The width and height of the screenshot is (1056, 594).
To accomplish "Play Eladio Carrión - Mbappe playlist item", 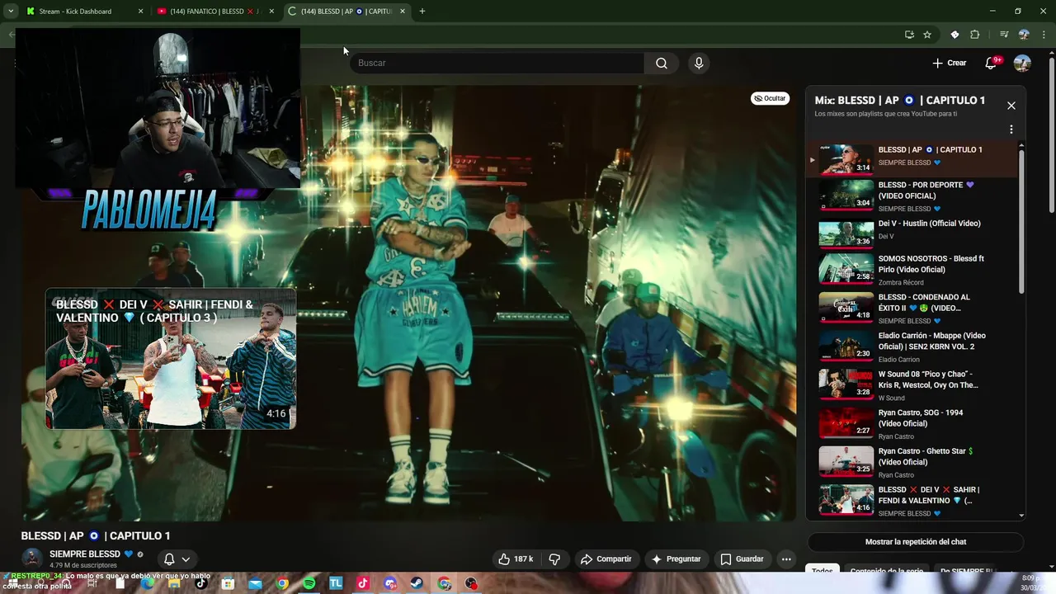I will pyautogui.click(x=912, y=346).
